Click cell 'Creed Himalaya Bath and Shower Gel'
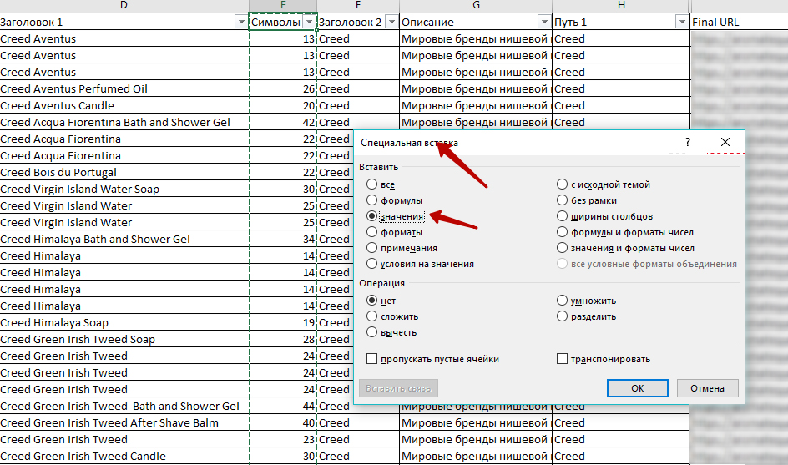Screen dimensions: 788x465 [124, 239]
